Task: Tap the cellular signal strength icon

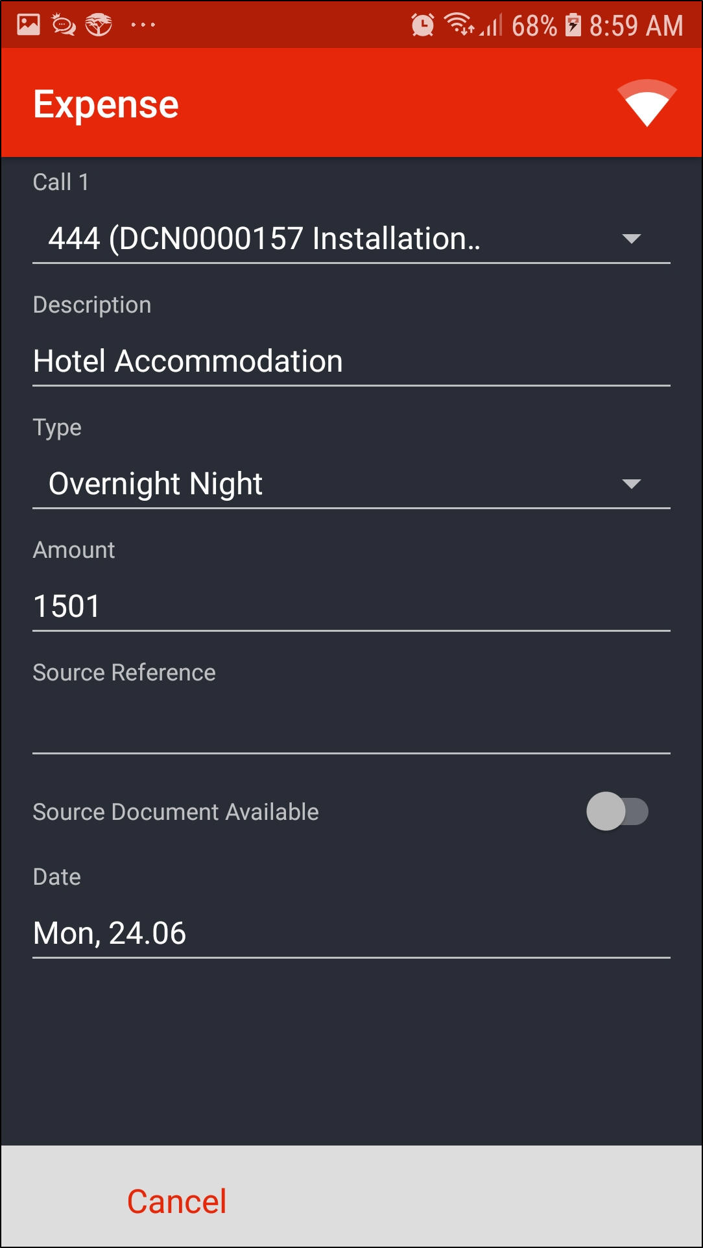Action: coord(492,26)
